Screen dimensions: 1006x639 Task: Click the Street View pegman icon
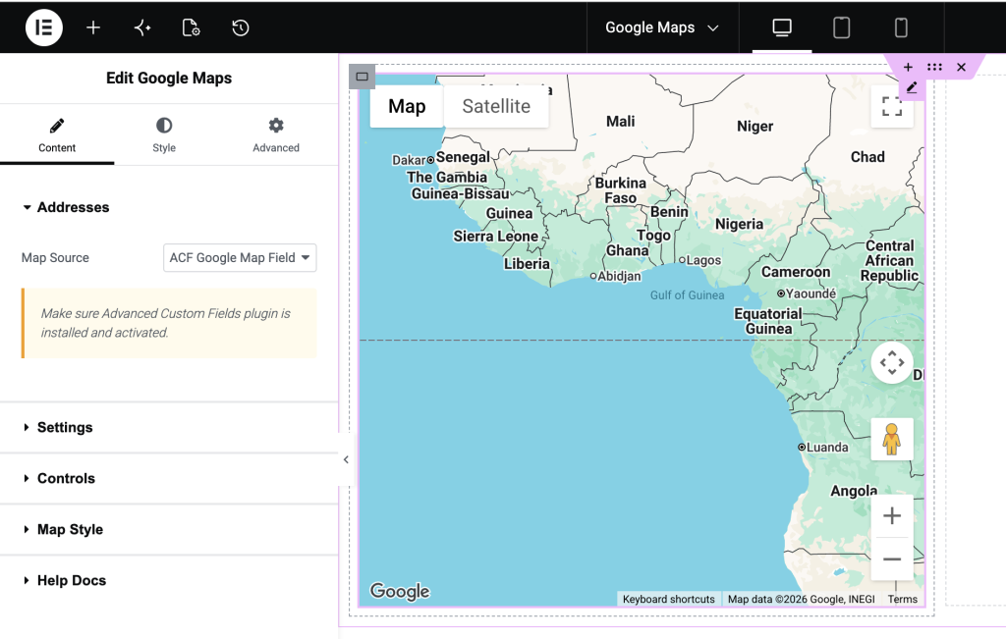click(892, 440)
